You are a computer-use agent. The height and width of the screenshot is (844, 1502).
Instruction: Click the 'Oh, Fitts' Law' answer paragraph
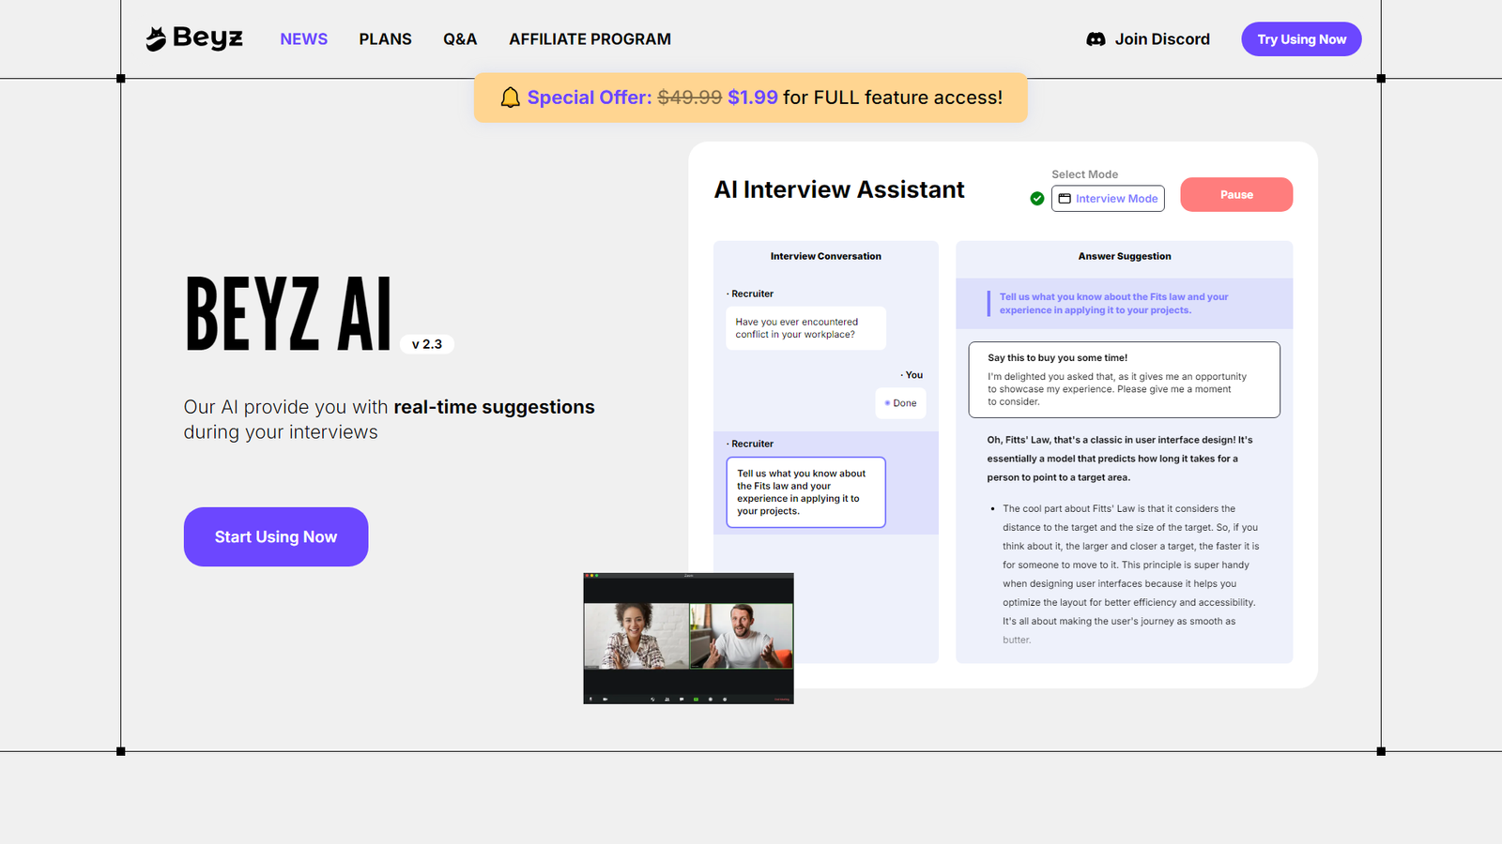(1121, 459)
